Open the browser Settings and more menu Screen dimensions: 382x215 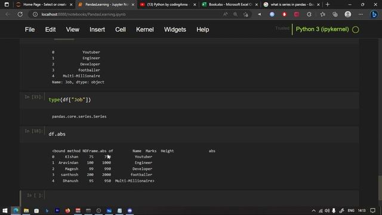[x=361, y=14]
